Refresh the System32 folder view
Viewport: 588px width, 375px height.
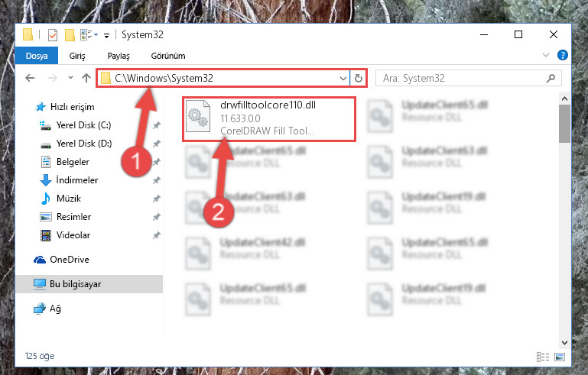[x=359, y=78]
